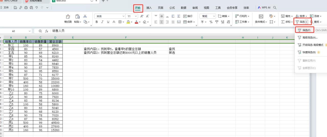Apply Bold formatting

(x=97, y=22)
